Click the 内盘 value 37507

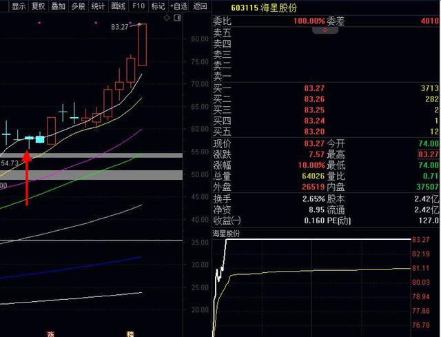(427, 187)
